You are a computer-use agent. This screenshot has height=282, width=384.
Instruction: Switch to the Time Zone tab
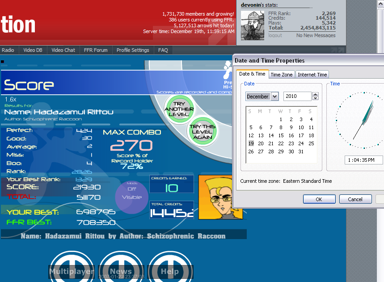[282, 75]
